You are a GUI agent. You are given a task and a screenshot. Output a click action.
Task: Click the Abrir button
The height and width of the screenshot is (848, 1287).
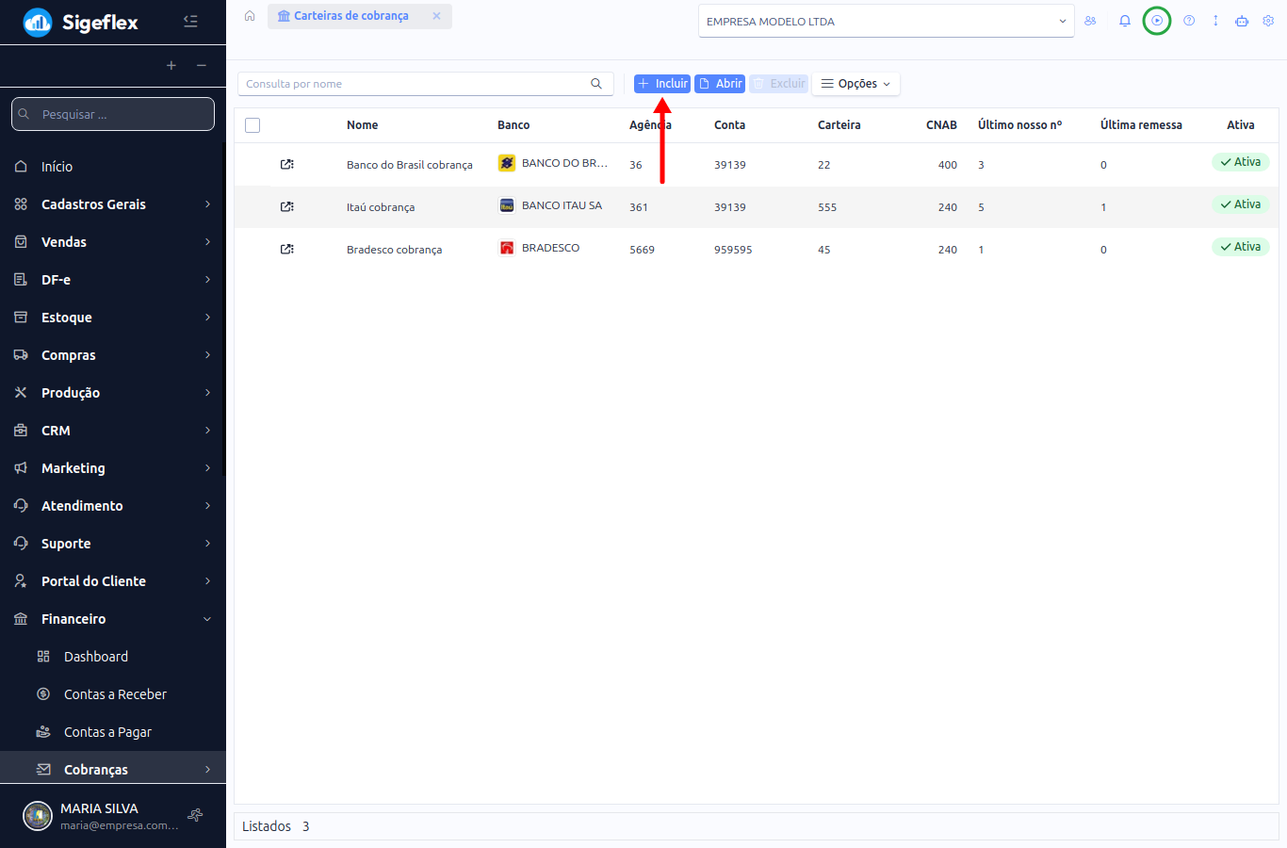(x=720, y=84)
